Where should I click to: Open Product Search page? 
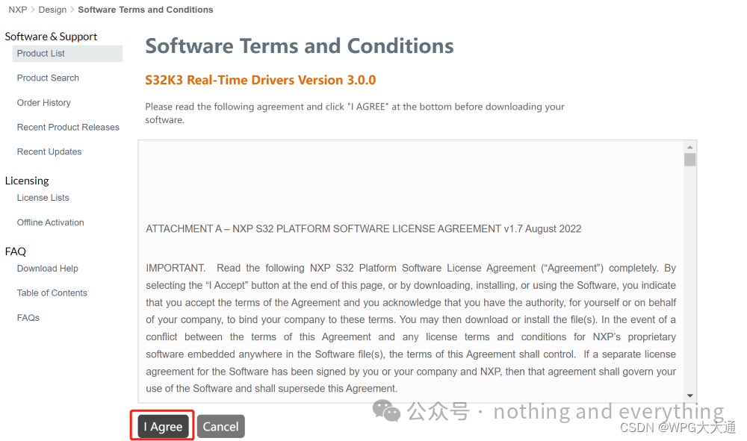[48, 78]
